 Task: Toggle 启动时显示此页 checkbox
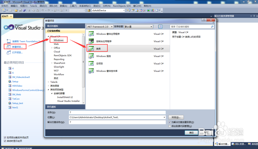pyautogui.click(x=5, y=141)
